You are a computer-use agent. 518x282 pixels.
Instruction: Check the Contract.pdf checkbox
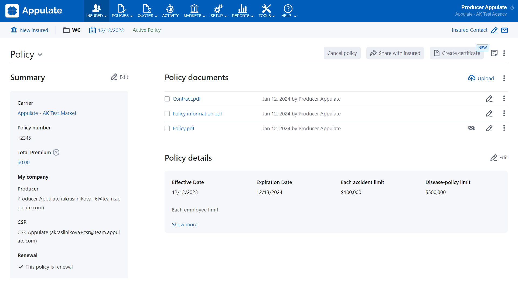point(167,99)
